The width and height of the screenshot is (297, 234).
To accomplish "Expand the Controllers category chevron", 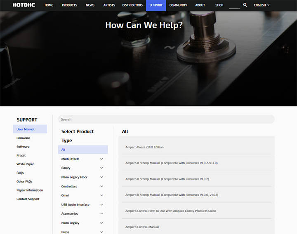I will [x=101, y=186].
